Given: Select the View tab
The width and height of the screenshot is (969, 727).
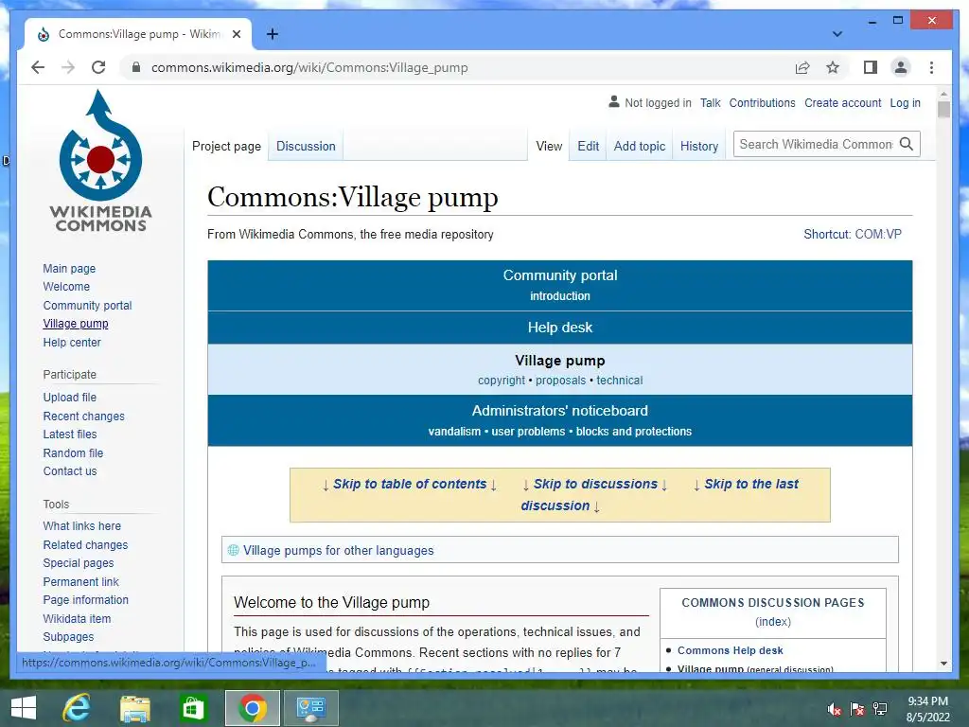Looking at the screenshot, I should 549,147.
